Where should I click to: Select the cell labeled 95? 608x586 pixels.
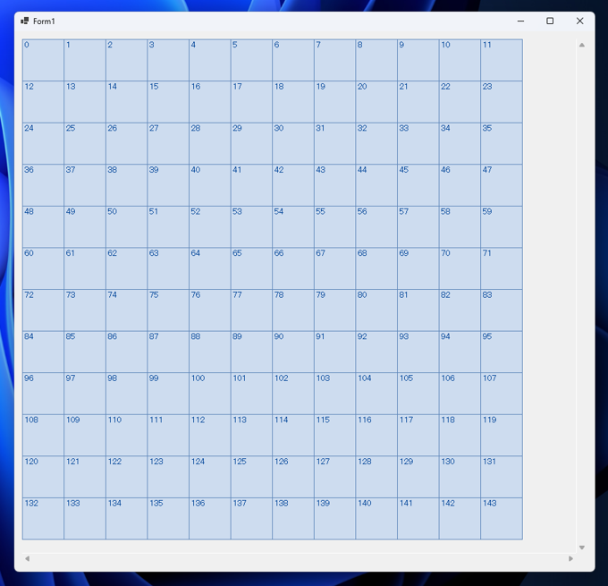[x=502, y=352]
